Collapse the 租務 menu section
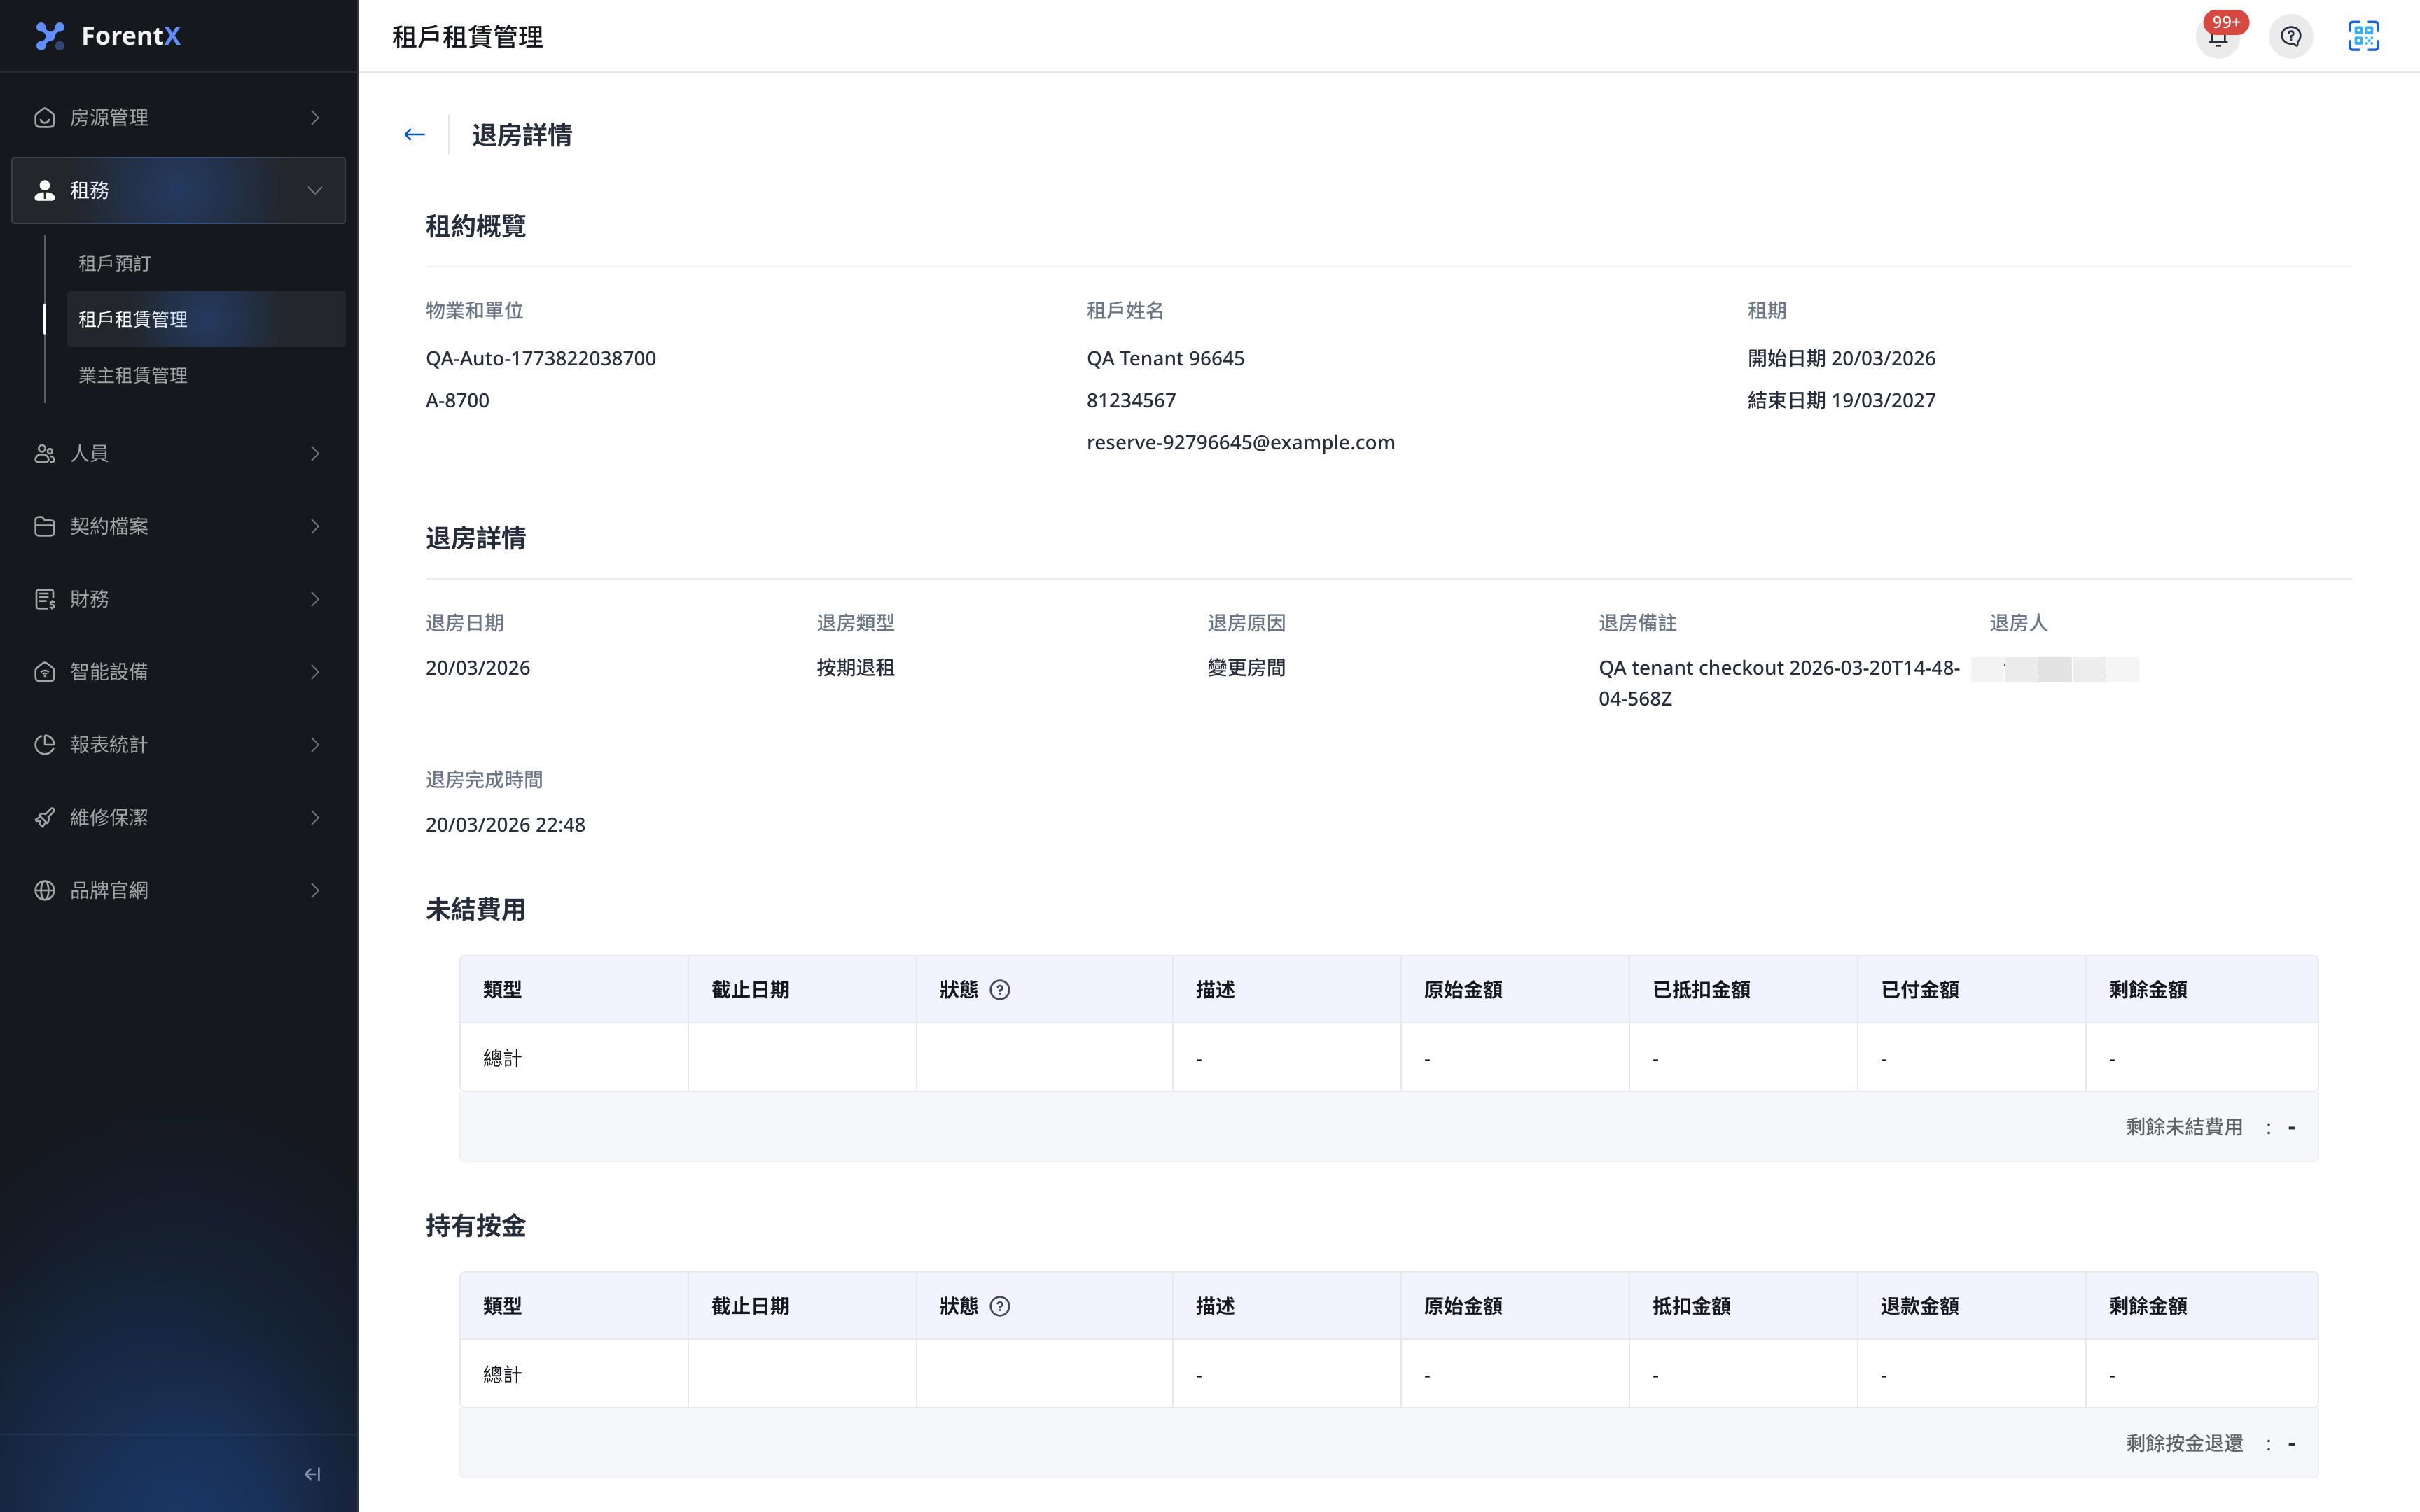Screen dimensions: 2420x1512 pyautogui.click(x=178, y=190)
